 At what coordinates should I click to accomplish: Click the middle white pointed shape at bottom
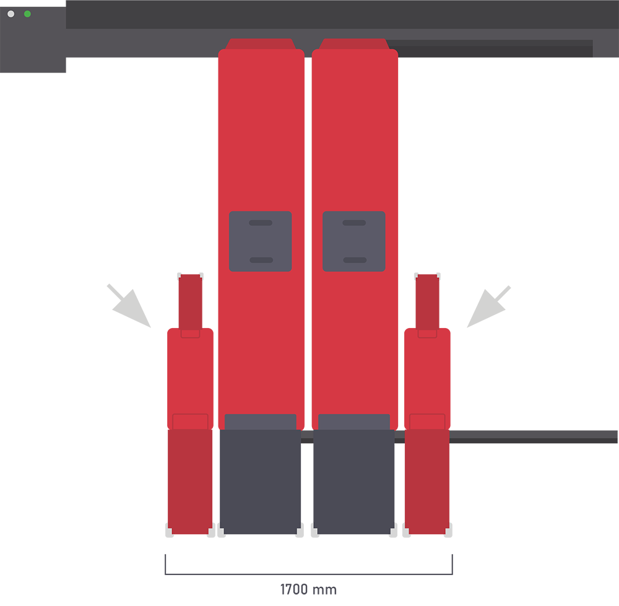pyautogui.click(x=307, y=540)
